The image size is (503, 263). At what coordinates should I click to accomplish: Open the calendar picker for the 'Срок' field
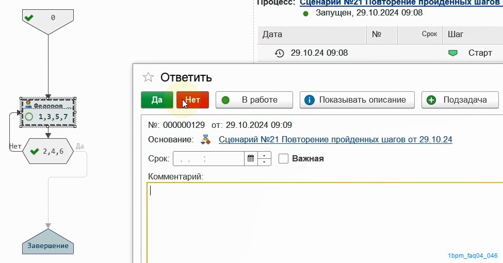(251, 158)
